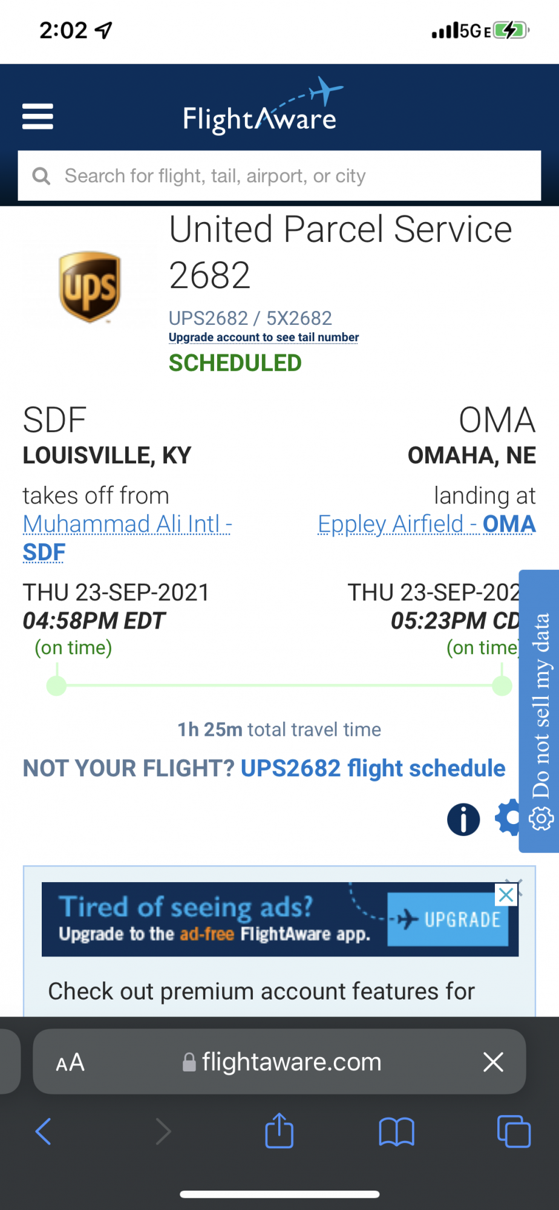559x1210 pixels.
Task: Open the hamburger menu
Action: [38, 116]
